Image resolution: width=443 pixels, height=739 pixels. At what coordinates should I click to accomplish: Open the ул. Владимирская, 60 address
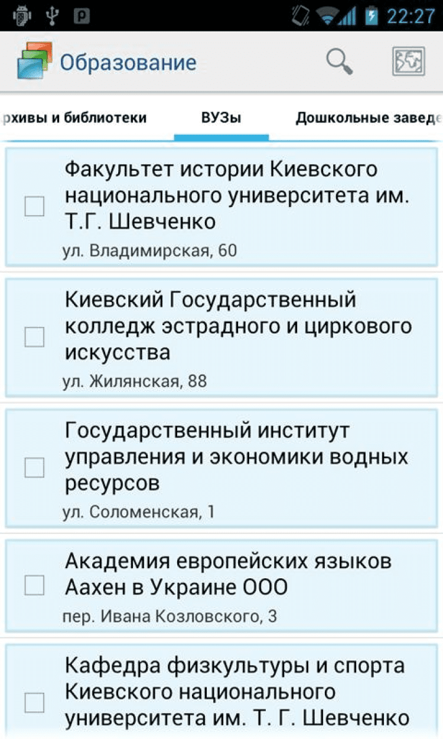[150, 251]
